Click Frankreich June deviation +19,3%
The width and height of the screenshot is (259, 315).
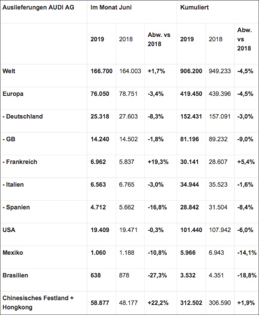coord(158,162)
